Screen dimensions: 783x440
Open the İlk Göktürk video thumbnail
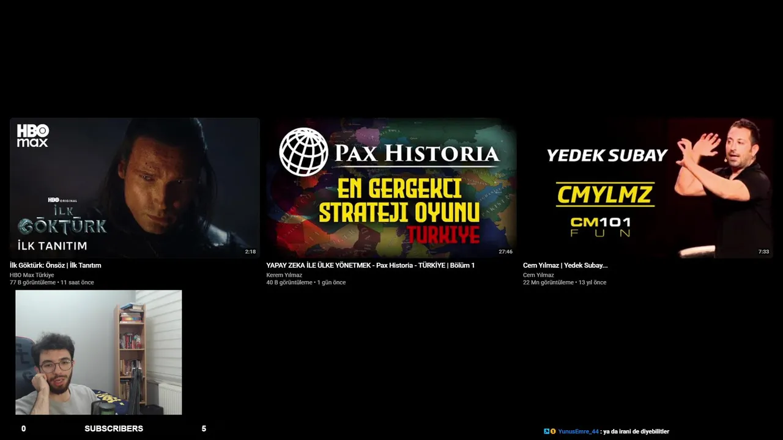[135, 188]
